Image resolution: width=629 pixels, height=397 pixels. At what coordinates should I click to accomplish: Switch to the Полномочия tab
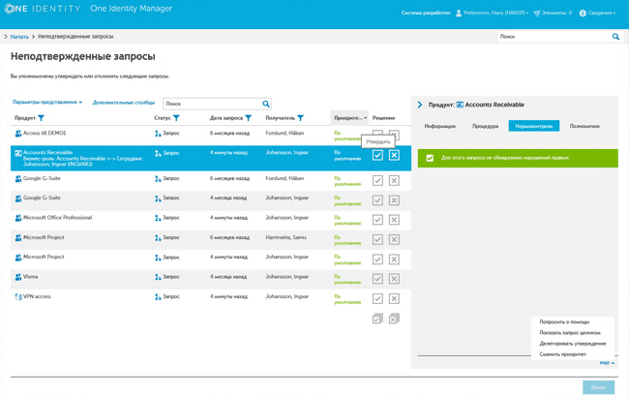584,126
